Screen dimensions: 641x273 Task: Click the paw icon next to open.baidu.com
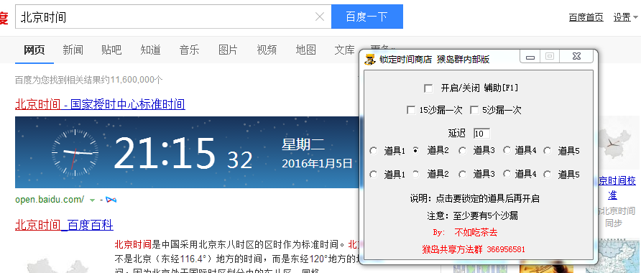pos(111,200)
